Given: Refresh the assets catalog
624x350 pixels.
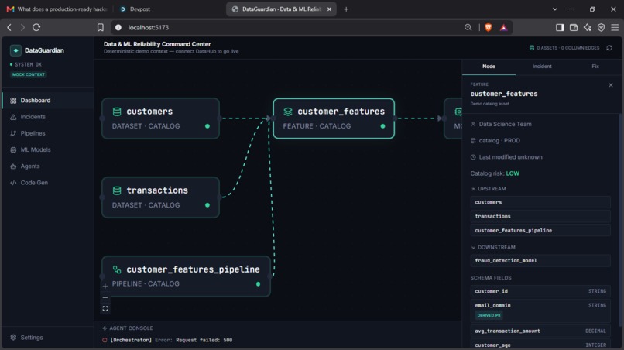Looking at the screenshot, I should click(609, 48).
